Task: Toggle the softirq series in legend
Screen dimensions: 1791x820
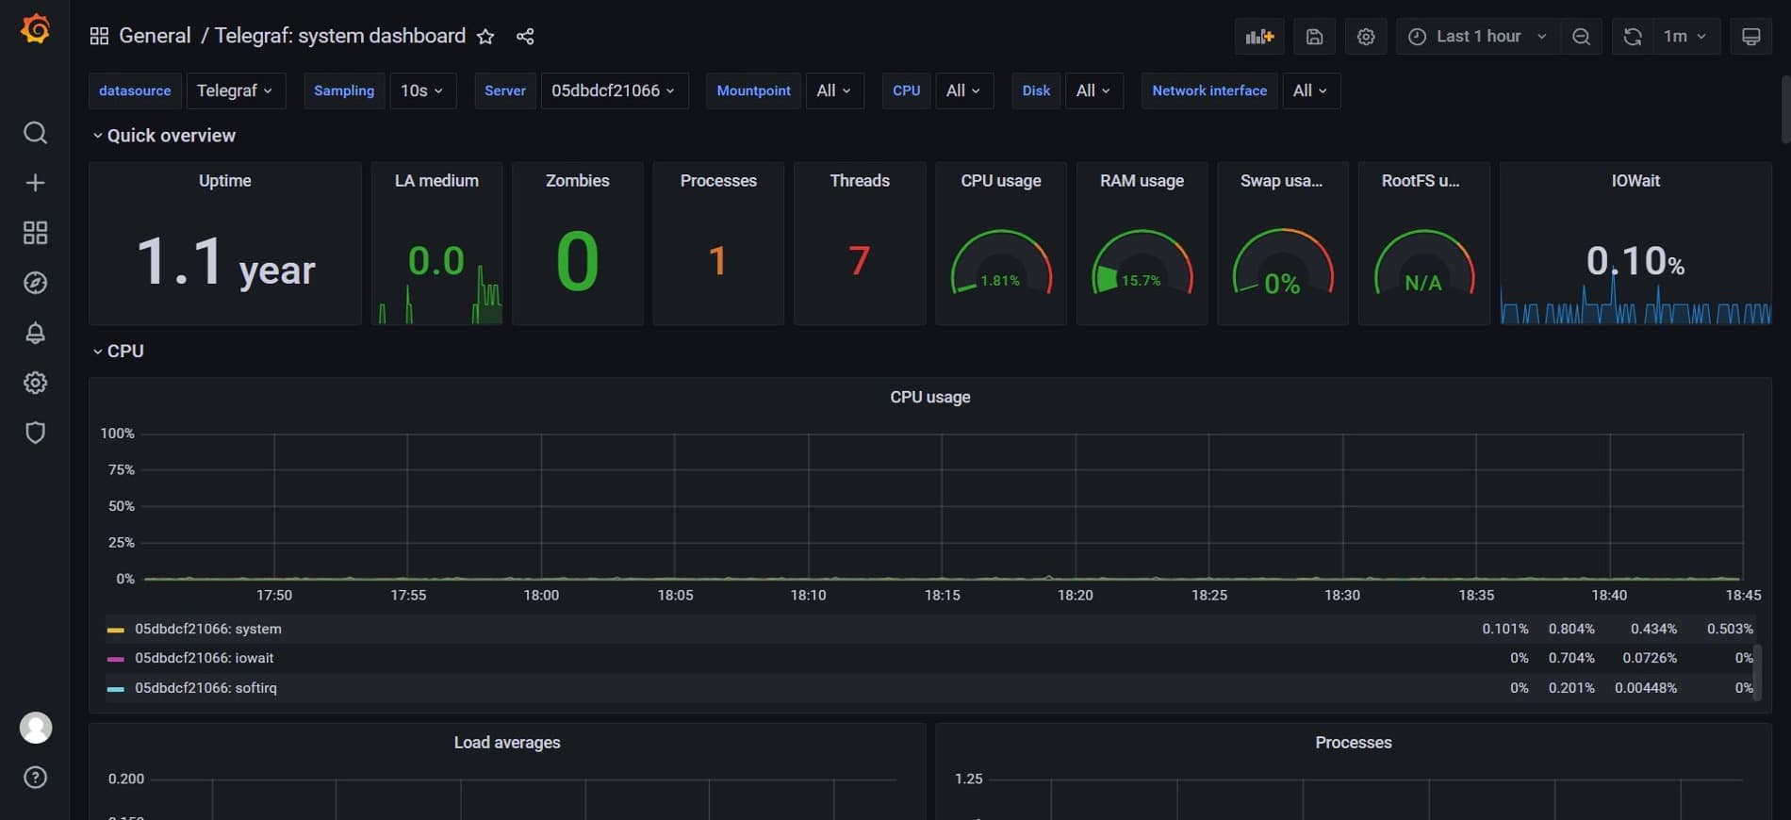Action: tap(205, 688)
